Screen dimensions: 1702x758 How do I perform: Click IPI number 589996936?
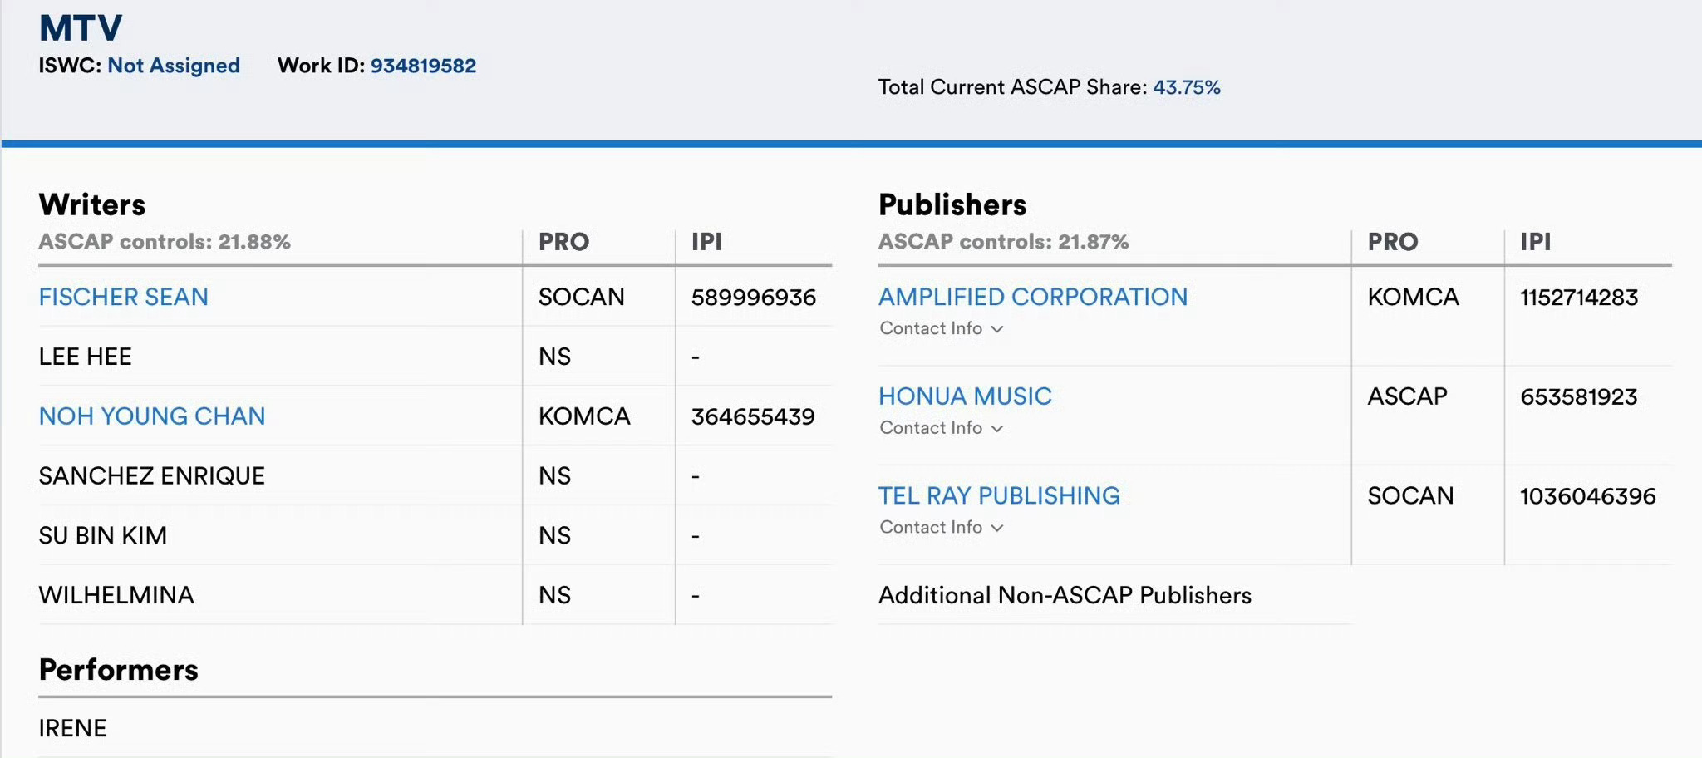pos(754,297)
